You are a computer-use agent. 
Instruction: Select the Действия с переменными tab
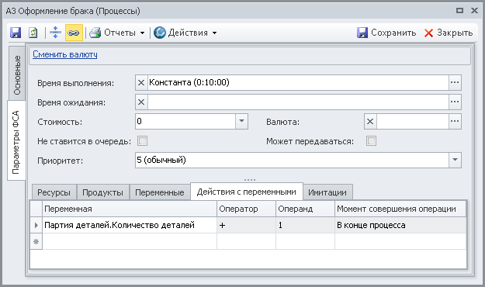pos(247,192)
